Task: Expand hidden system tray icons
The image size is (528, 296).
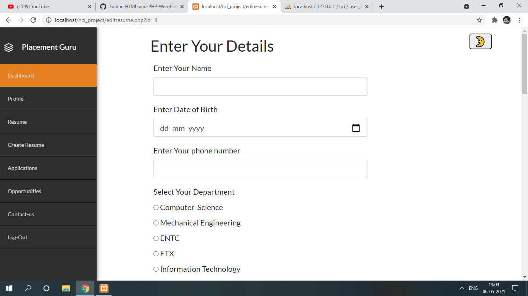Action: 461,288
